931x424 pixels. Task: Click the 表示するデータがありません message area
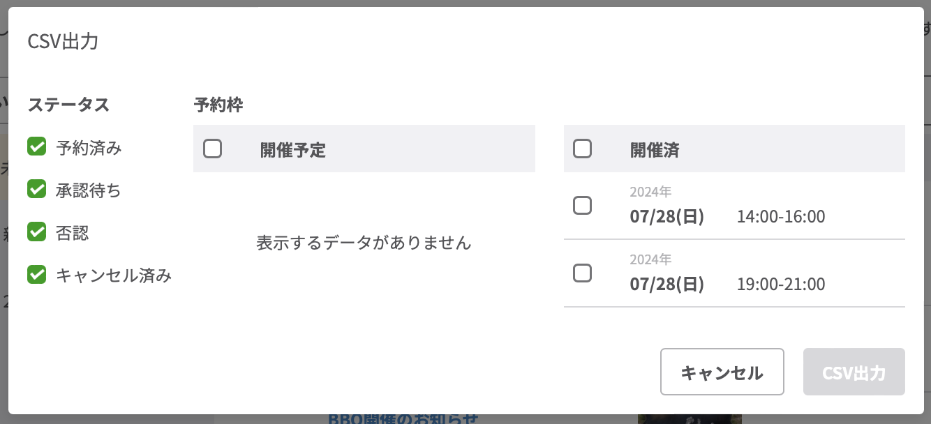(x=364, y=243)
